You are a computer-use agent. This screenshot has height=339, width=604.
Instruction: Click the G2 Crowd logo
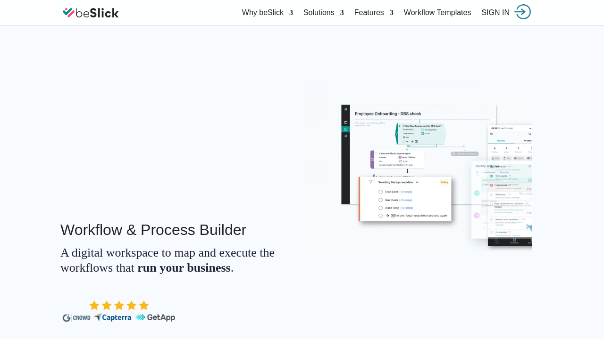pyautogui.click(x=76, y=318)
